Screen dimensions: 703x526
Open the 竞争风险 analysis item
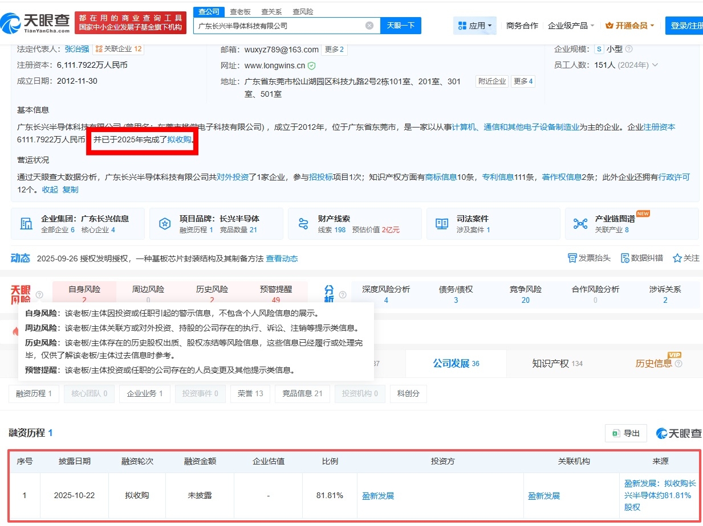[x=526, y=294]
